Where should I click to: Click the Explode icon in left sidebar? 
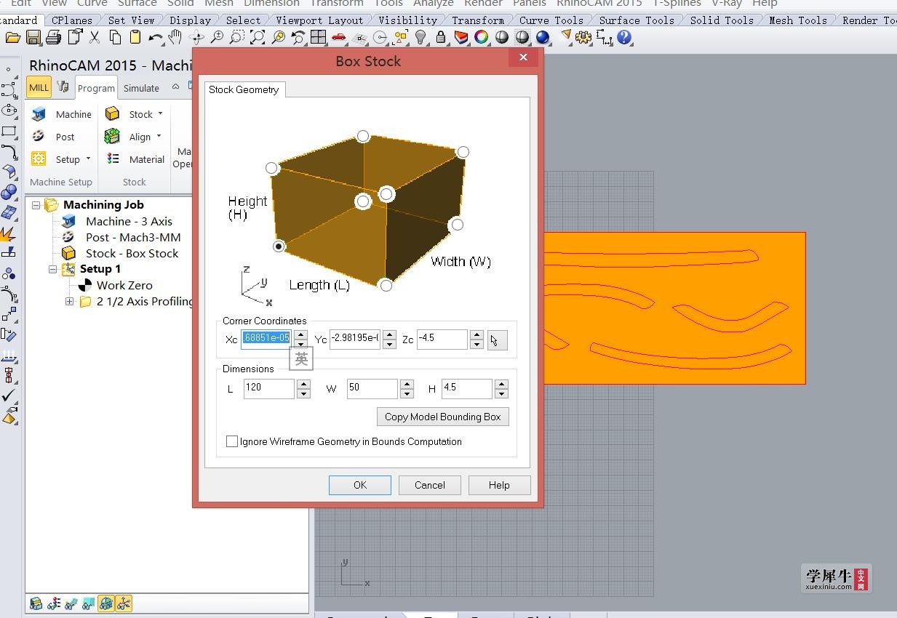pos(9,233)
